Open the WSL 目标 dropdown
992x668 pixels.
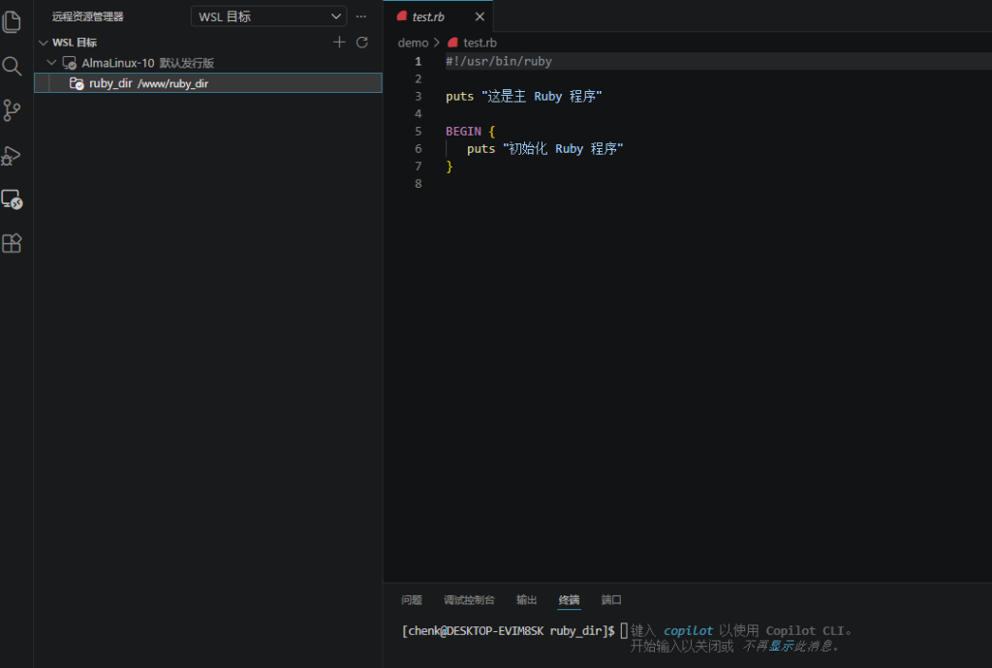coord(269,16)
